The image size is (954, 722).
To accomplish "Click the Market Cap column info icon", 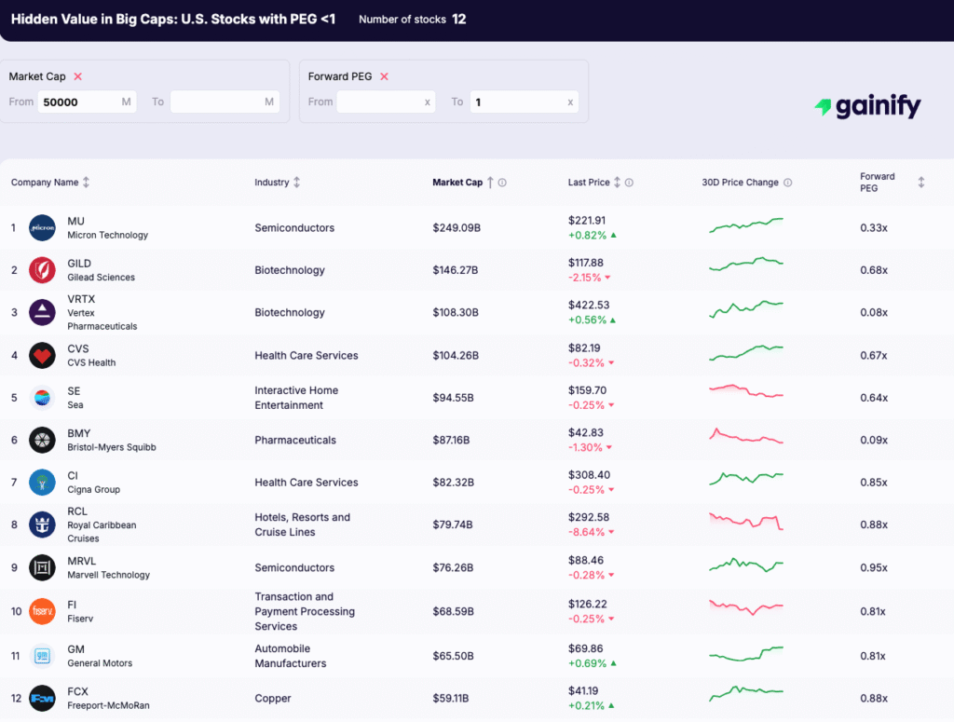I will pyautogui.click(x=502, y=183).
